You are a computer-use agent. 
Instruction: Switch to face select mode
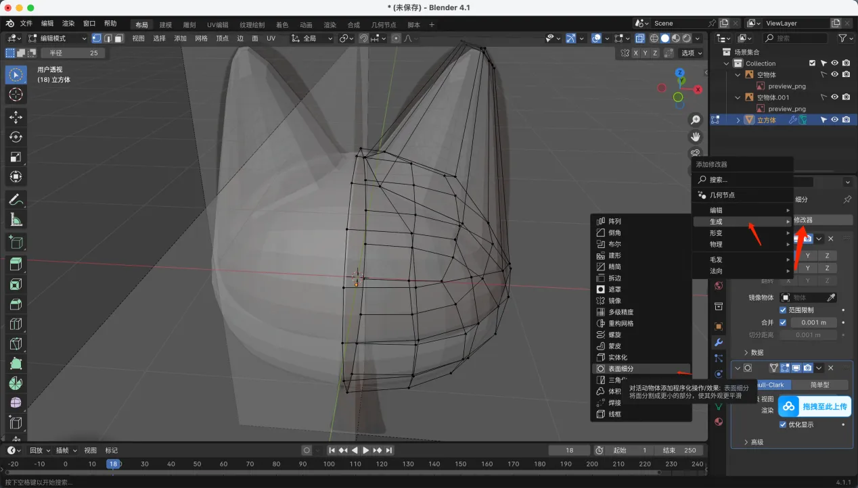(119, 39)
